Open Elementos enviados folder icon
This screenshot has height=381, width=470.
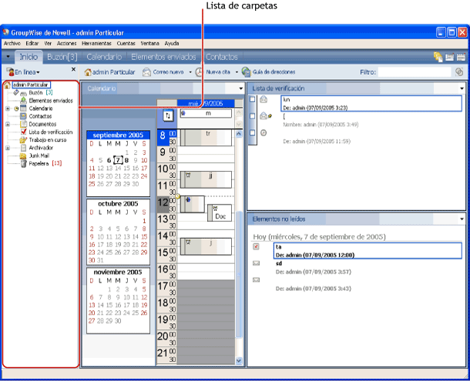23,101
